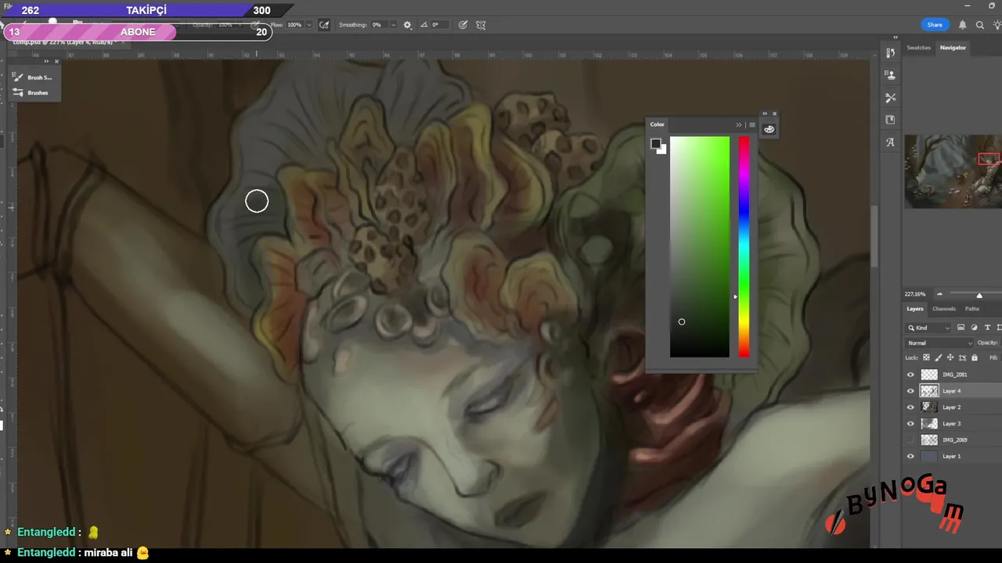The height and width of the screenshot is (563, 1002).
Task: Collapse the Color panel double arrows
Action: 738,125
